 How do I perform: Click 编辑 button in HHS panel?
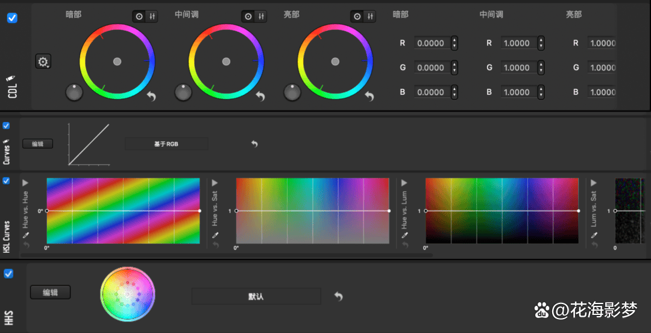50,293
